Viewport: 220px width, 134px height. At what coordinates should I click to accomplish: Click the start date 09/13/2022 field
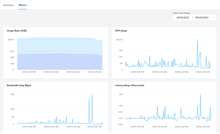183,18
